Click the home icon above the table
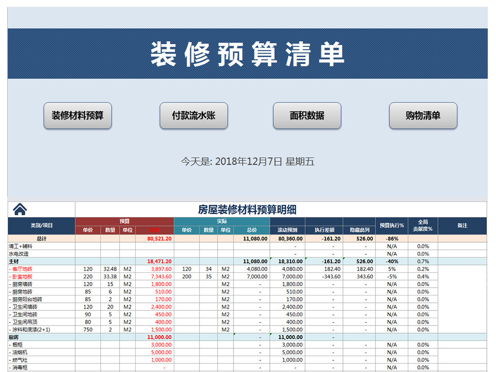Screen dimensions: 496x372 (x=20, y=209)
